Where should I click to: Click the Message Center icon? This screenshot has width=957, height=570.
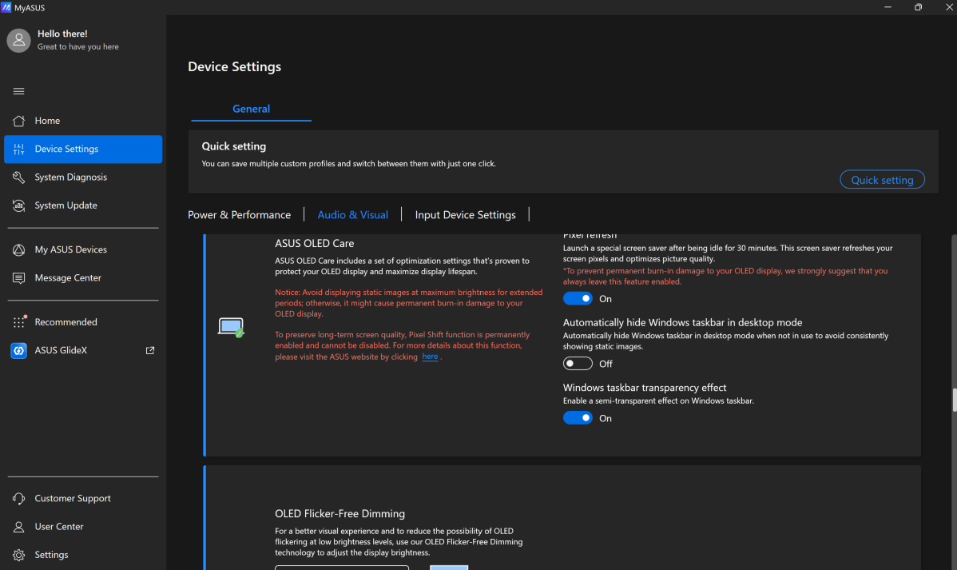pyautogui.click(x=19, y=278)
